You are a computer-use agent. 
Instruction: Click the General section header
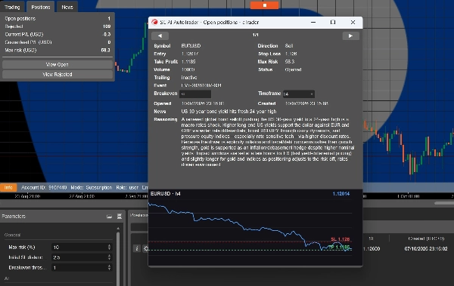pos(12,235)
